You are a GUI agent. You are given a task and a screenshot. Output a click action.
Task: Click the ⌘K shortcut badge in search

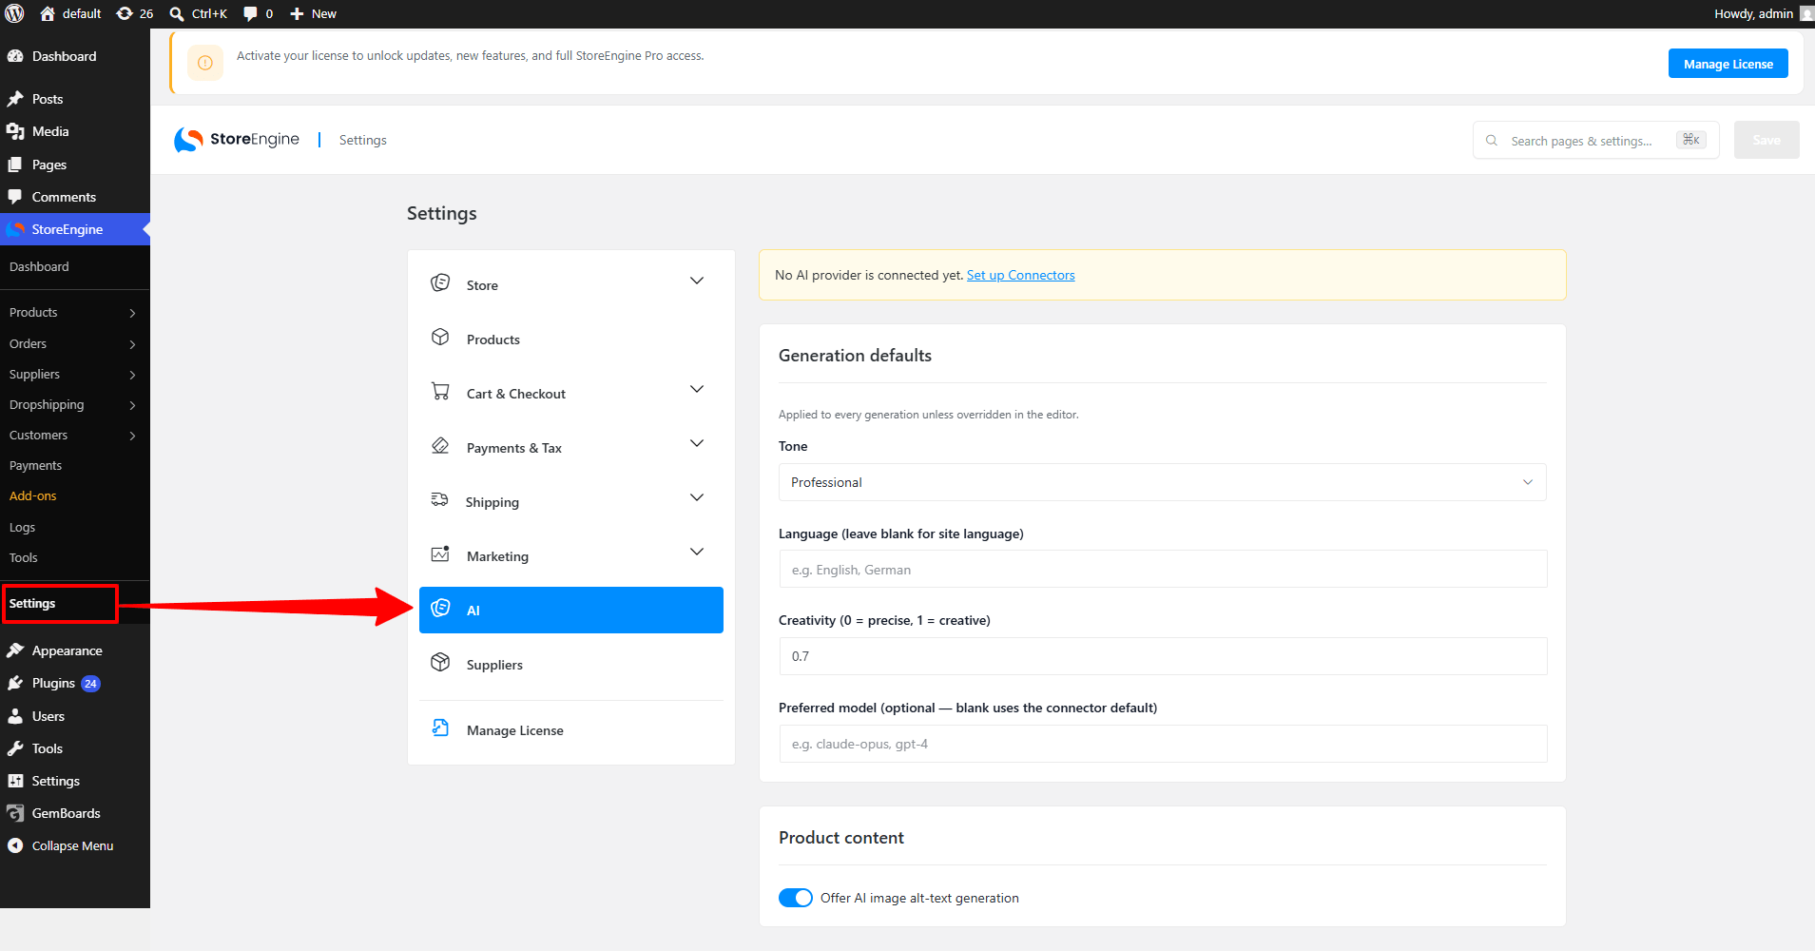click(1691, 140)
